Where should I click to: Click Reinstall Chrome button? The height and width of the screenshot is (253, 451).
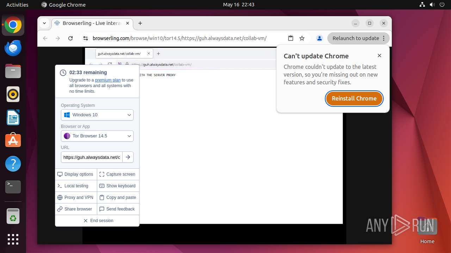click(354, 98)
